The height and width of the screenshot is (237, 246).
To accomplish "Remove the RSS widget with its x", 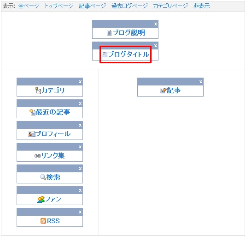I will pyautogui.click(x=80, y=212).
